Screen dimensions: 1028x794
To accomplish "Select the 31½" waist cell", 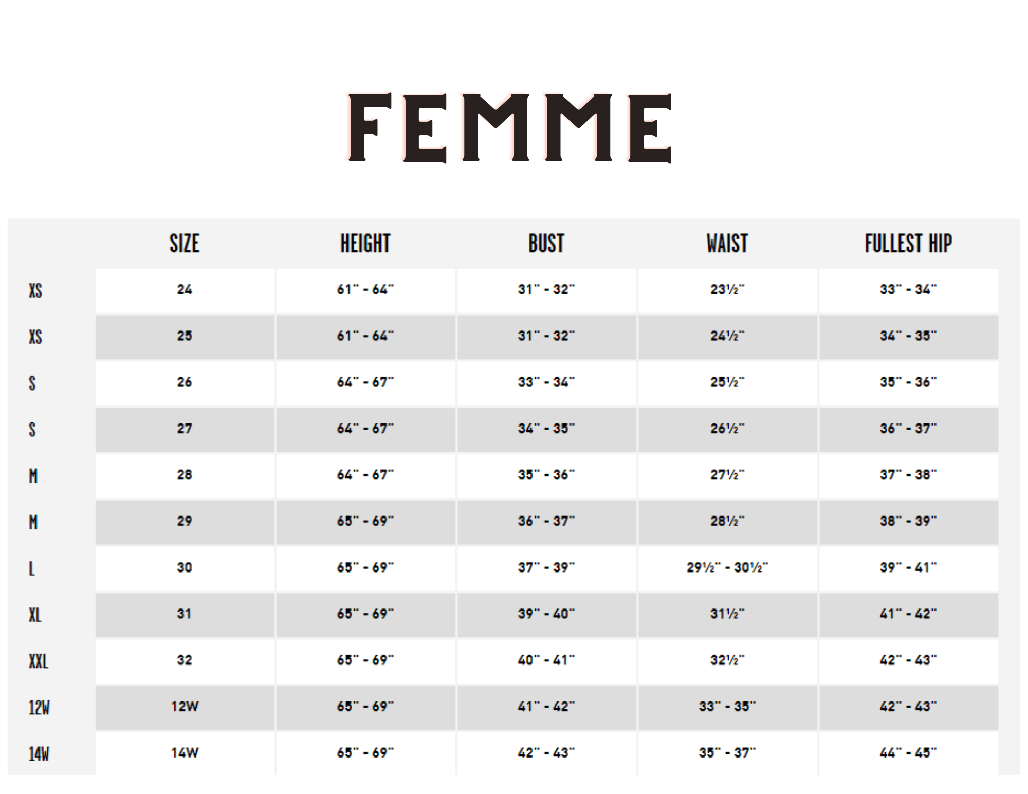I will (727, 614).
